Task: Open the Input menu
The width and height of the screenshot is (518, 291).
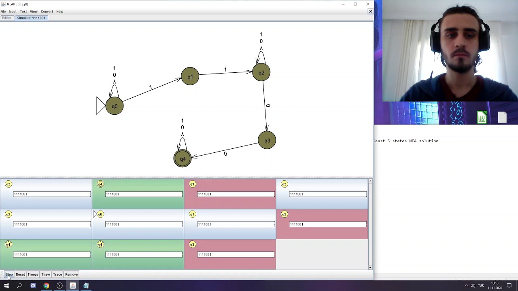Action: click(x=13, y=11)
